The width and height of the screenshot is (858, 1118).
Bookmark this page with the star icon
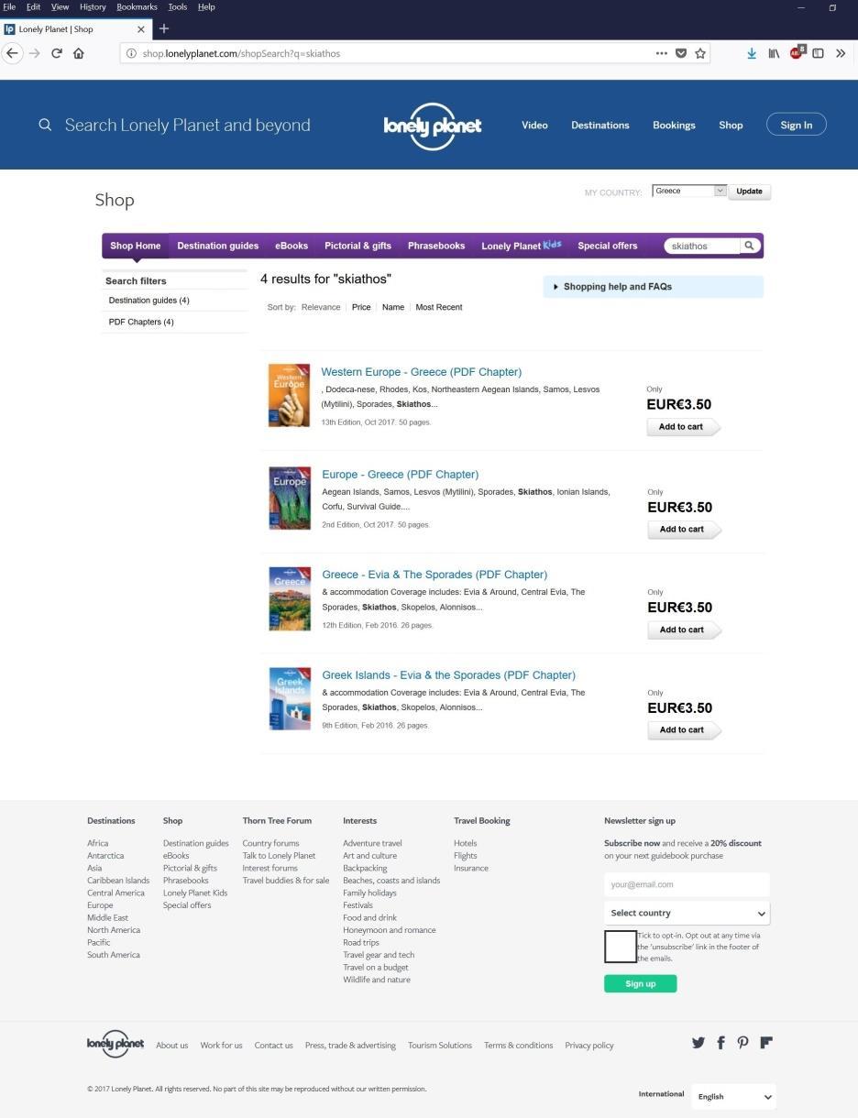click(x=700, y=53)
